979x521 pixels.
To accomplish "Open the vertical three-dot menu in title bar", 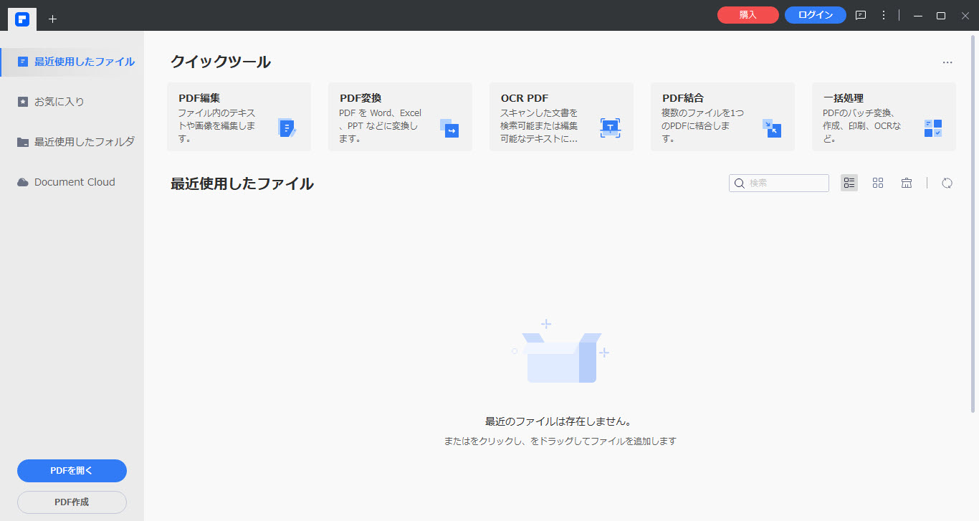I will 884,15.
